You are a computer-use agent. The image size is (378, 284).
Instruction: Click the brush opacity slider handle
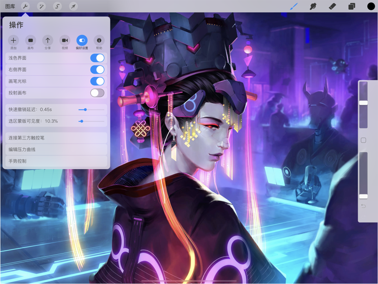pos(363,197)
